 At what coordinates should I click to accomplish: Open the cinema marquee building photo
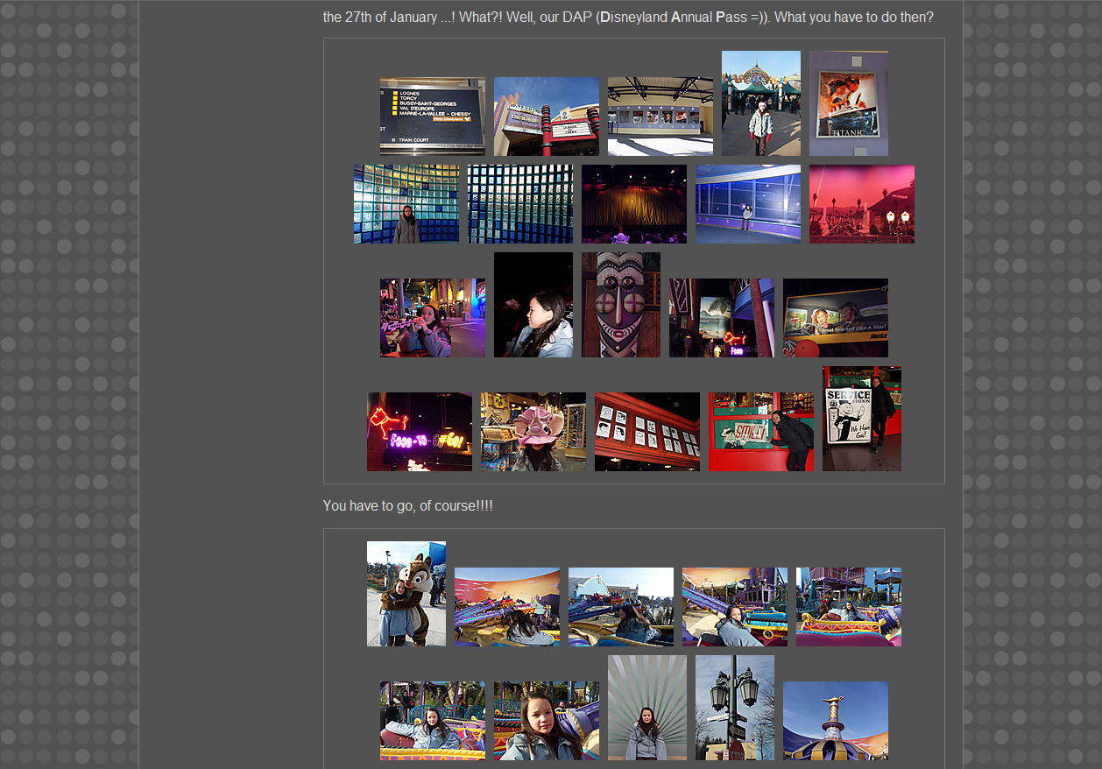546,116
